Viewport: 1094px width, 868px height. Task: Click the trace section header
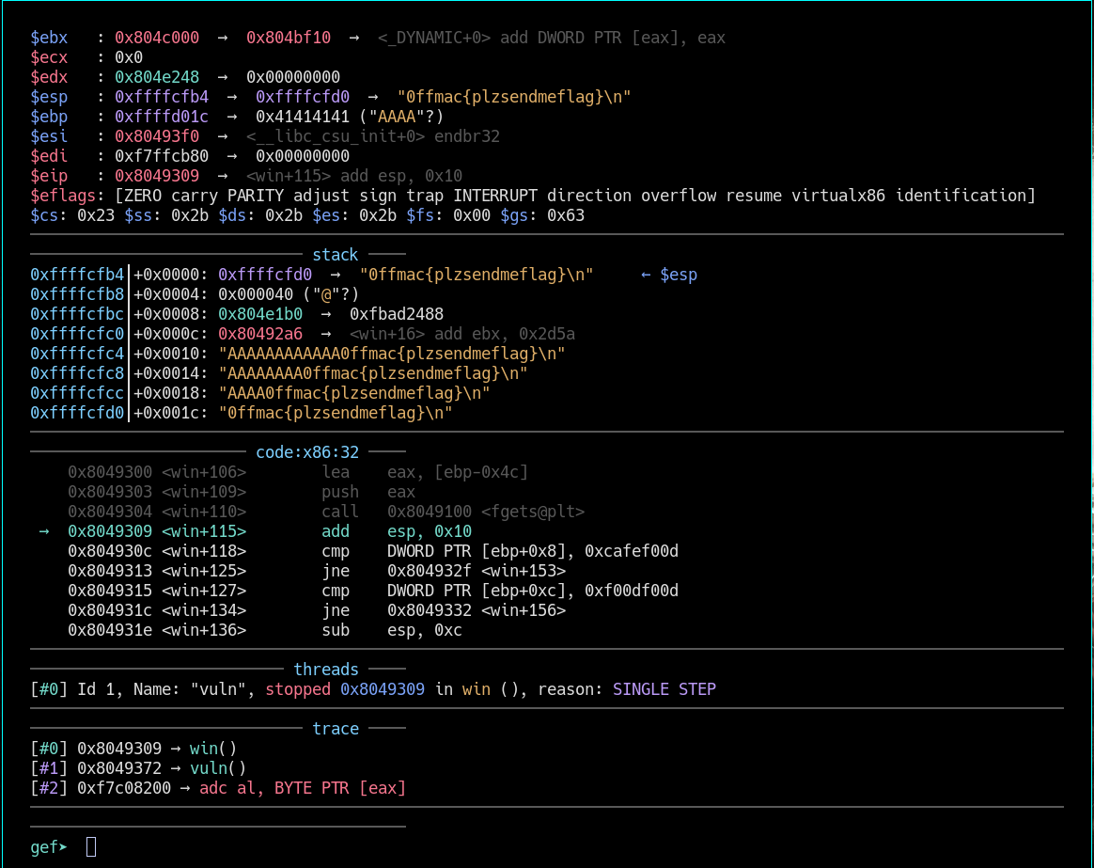(x=335, y=729)
